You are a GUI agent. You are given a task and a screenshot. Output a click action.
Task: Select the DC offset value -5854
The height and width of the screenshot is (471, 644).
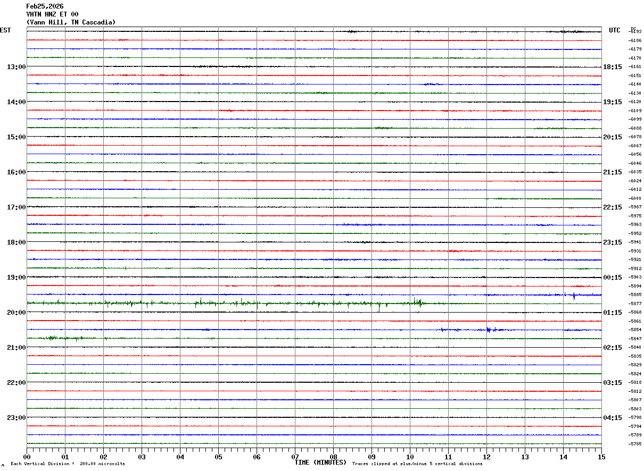click(635, 330)
